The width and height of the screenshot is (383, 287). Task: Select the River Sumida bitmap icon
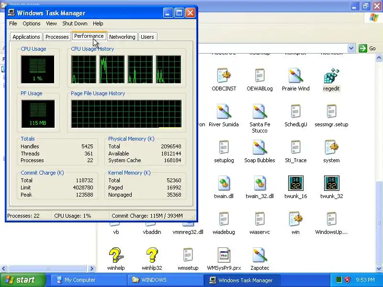[224, 111]
